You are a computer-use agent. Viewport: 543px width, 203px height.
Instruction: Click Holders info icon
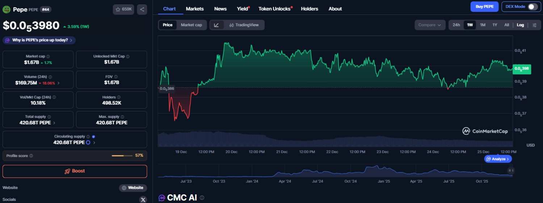(119, 97)
